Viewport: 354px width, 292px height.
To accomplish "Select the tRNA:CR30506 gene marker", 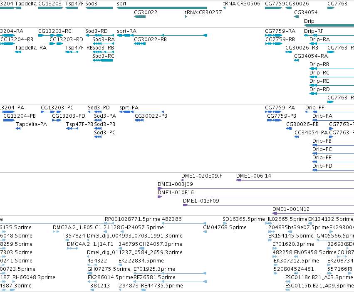I will [224, 8].
